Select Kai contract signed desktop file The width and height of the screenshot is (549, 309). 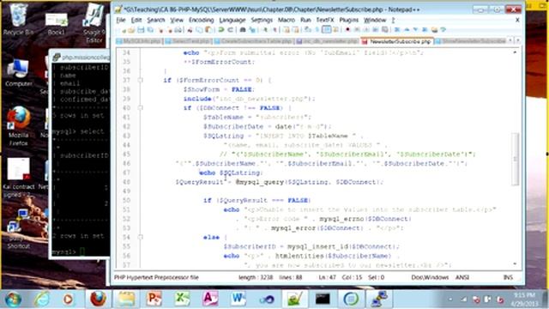18,178
